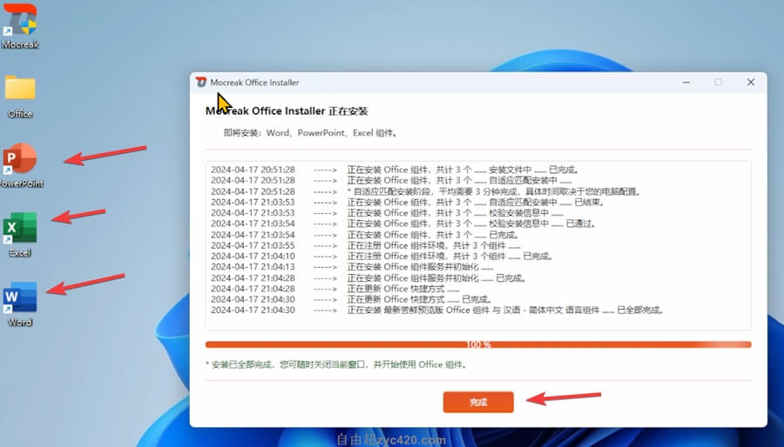Open the Mocreak desktop shortcut

20,26
